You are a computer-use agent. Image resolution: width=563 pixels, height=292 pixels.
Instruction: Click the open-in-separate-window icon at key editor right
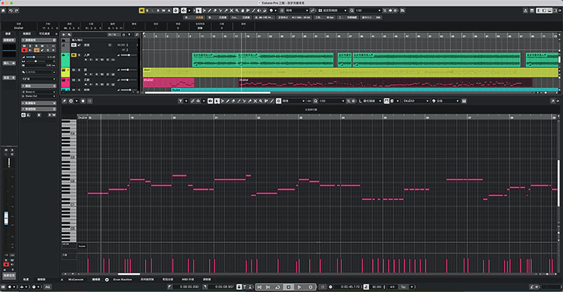(x=552, y=101)
